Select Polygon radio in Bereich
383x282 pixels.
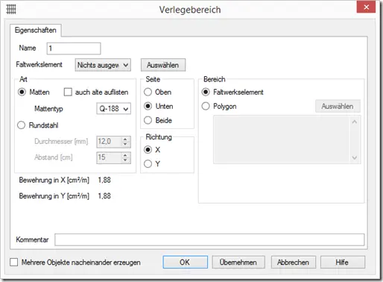[x=206, y=106]
